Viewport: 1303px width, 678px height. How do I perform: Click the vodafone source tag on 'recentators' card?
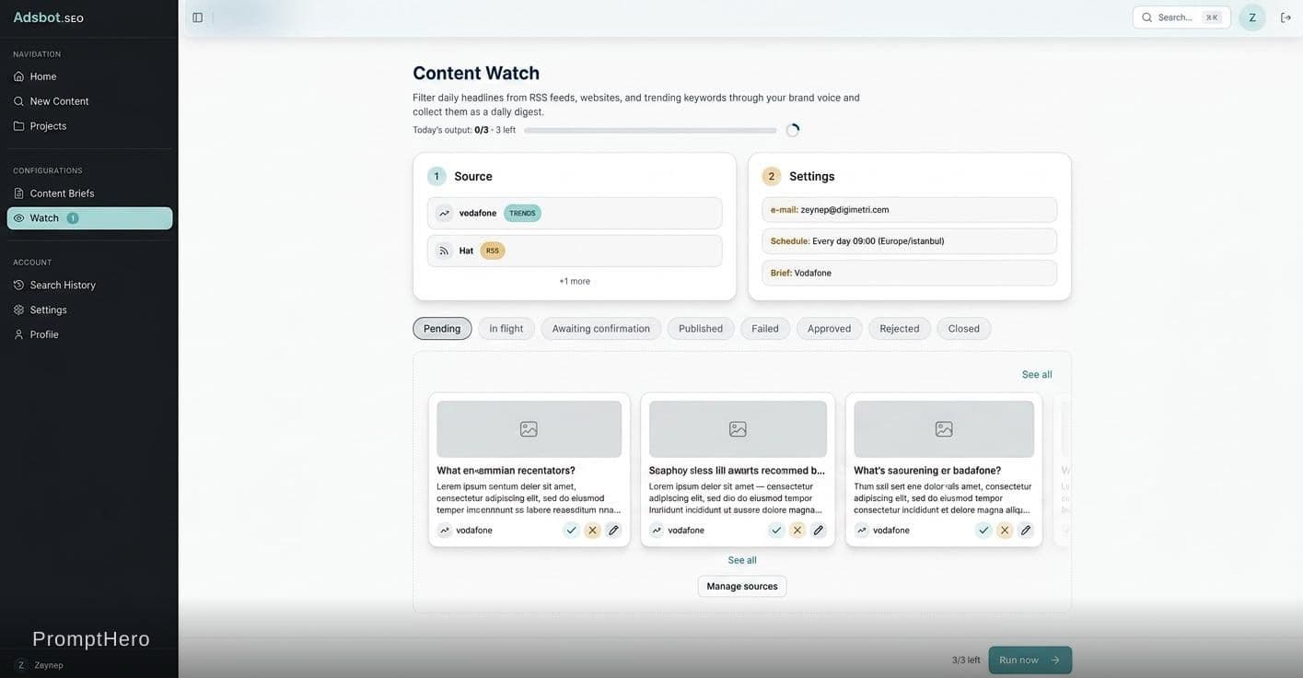click(465, 531)
